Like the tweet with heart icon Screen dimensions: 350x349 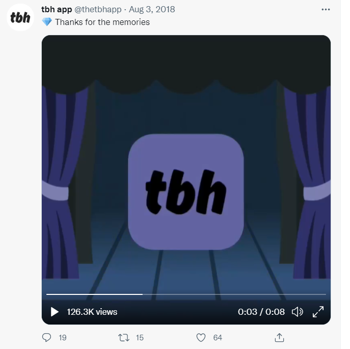tap(201, 338)
